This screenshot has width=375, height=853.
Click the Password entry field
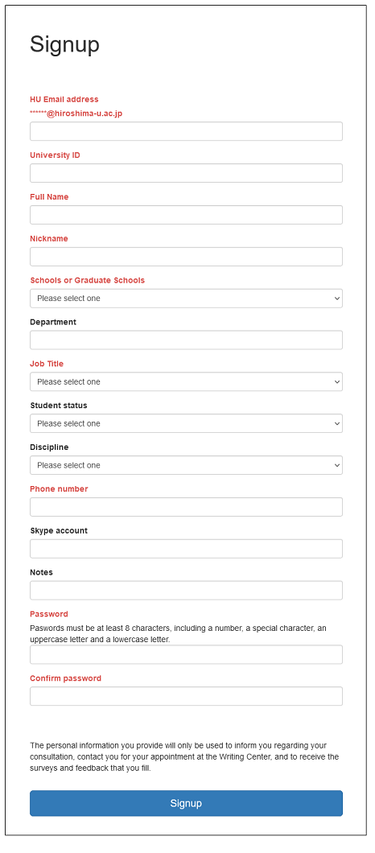[186, 654]
